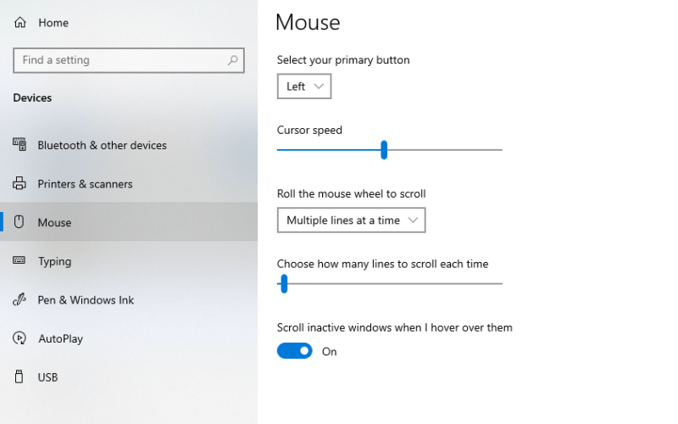Click the Find a setting search box

click(x=129, y=60)
